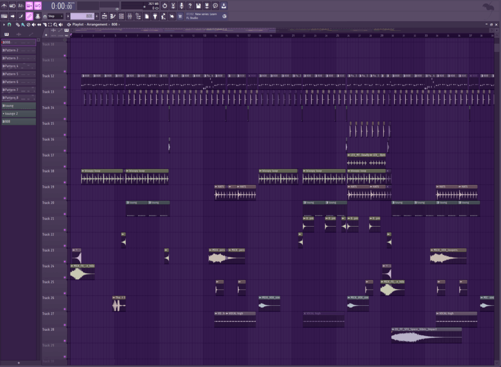Open the pattern selector arrow menu
The height and width of the screenshot is (367, 501).
point(68,16)
